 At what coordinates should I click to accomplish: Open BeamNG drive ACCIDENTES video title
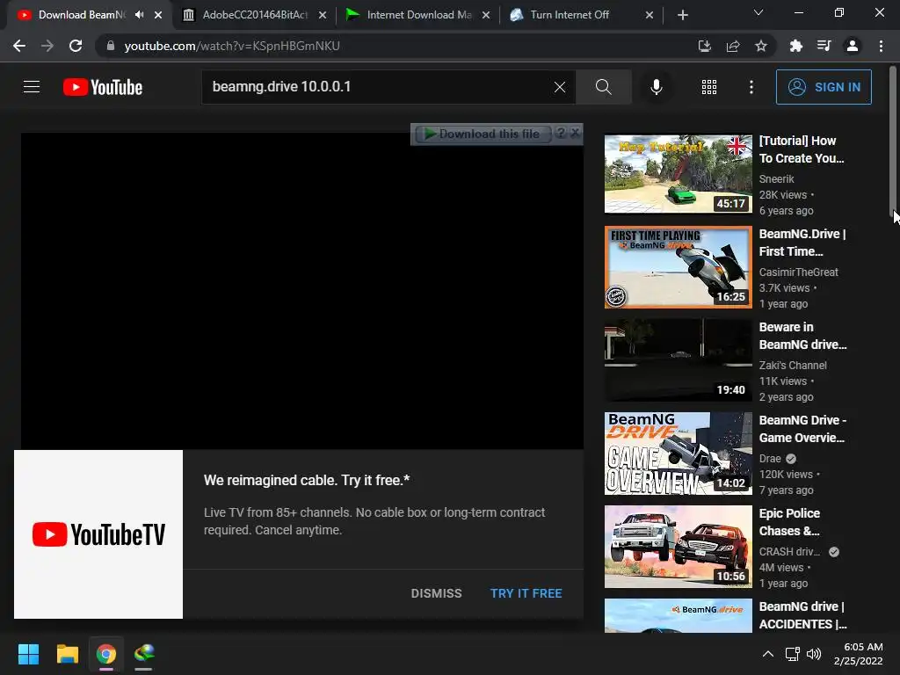coord(802,615)
